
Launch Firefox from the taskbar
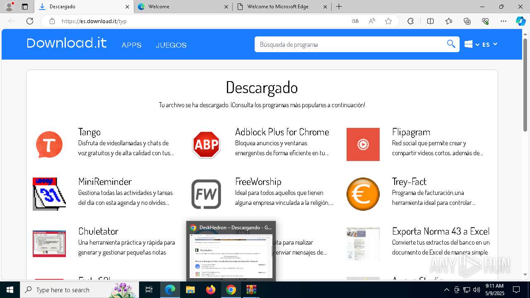point(211,290)
